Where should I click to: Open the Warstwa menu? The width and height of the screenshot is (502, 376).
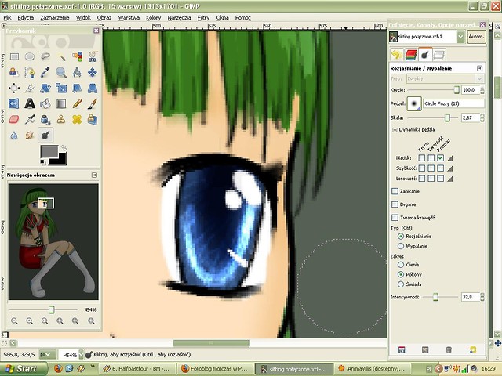(129, 18)
